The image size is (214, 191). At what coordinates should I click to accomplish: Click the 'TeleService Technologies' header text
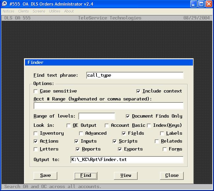pyautogui.click(x=110, y=18)
